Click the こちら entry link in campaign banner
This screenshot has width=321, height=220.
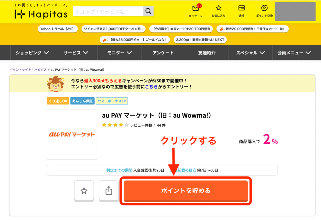(x=151, y=87)
